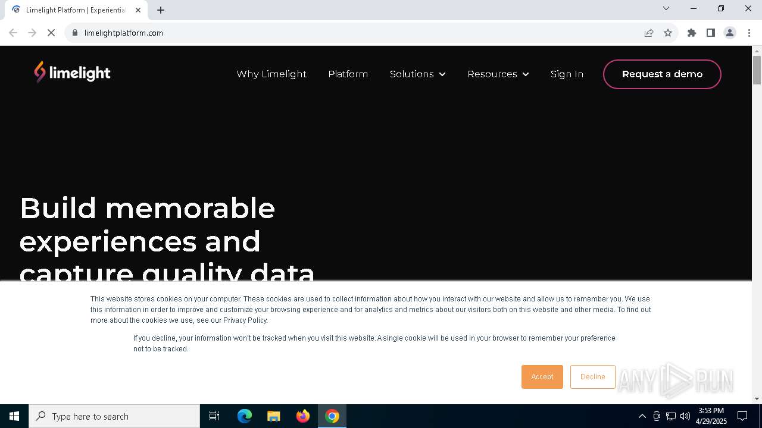View site lock information
Image resolution: width=762 pixels, height=428 pixels.
75,33
